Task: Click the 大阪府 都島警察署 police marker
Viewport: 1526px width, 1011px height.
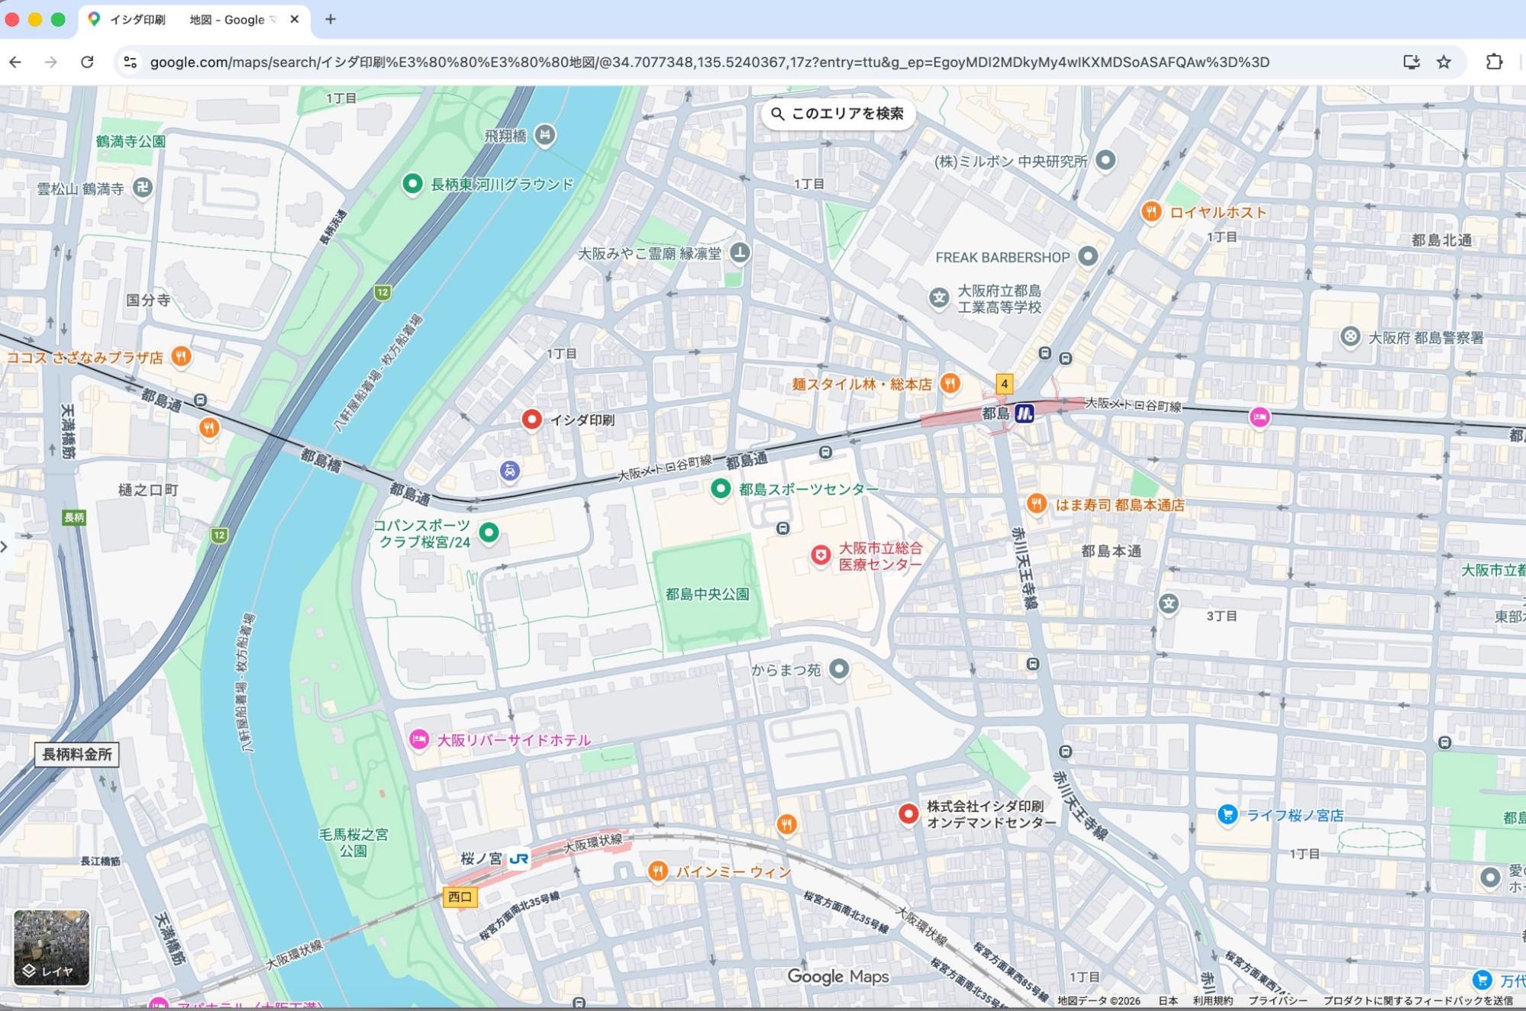Action: 1350,336
